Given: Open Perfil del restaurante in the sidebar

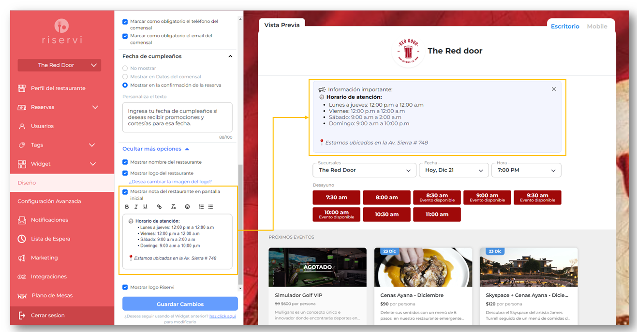Looking at the screenshot, I should [58, 88].
